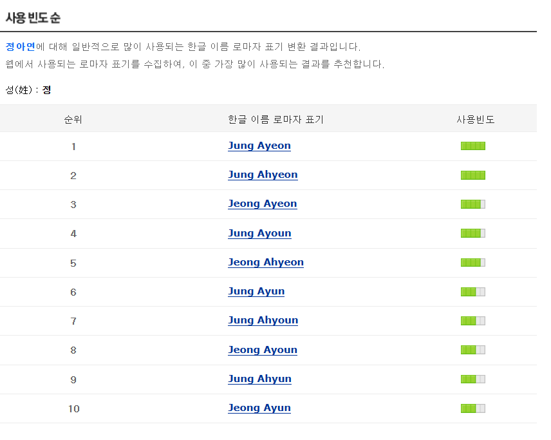Select the Jung Ahyoun link
551x440 pixels.
(263, 320)
